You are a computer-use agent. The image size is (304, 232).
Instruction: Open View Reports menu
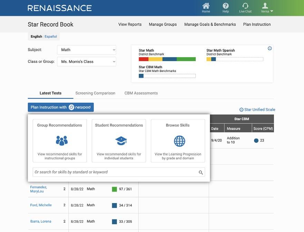(x=130, y=24)
